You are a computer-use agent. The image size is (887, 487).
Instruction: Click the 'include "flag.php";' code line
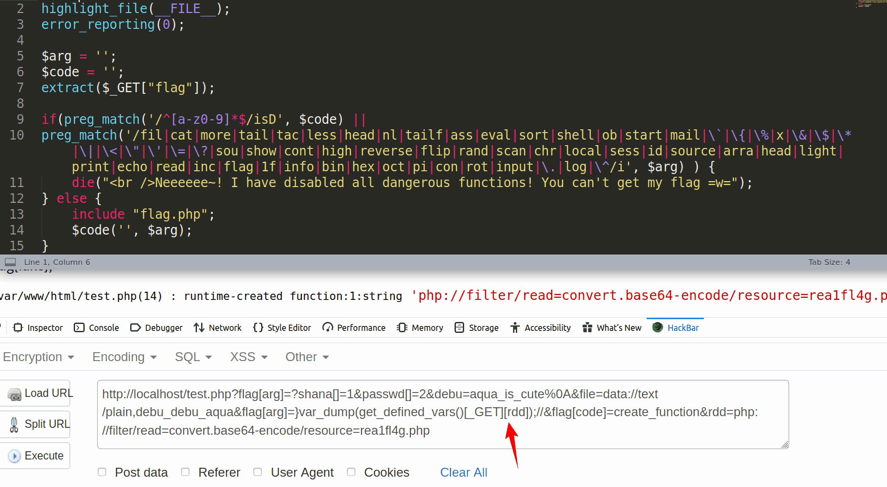coord(143,214)
